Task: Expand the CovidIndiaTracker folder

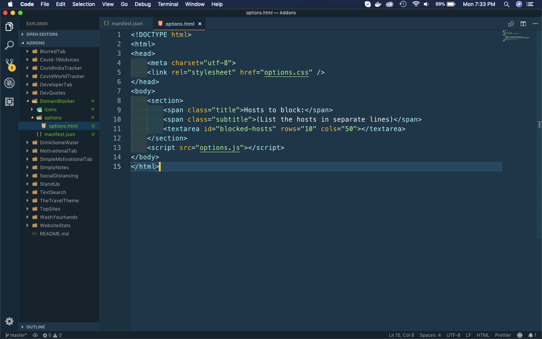Action: (59, 68)
